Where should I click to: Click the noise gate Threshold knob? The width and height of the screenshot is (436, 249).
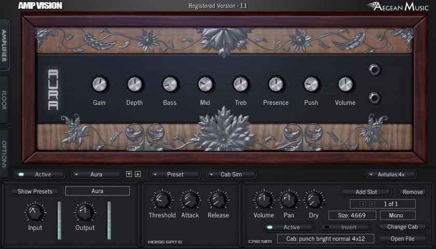(x=162, y=200)
